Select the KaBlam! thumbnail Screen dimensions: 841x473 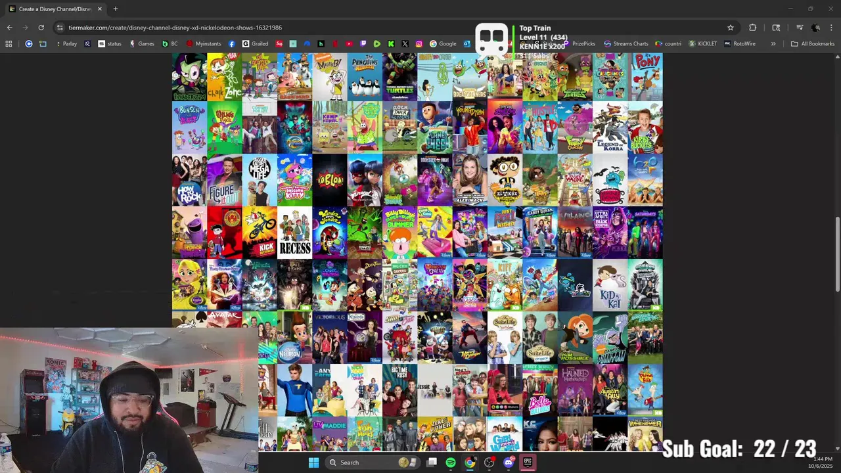click(x=330, y=180)
